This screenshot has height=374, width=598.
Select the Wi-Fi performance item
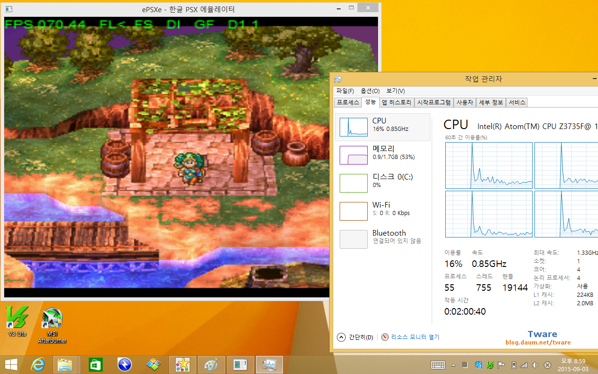[x=383, y=211]
